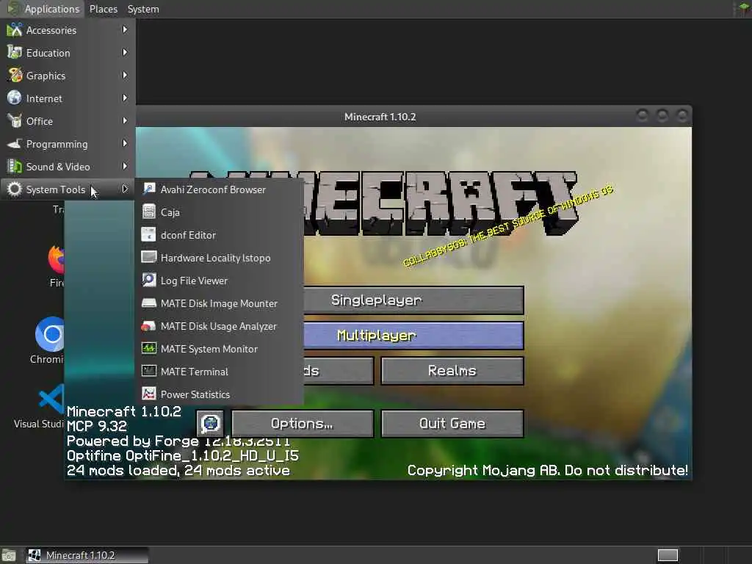Open the System menu in the top panel
The image size is (752, 564).
pyautogui.click(x=143, y=9)
